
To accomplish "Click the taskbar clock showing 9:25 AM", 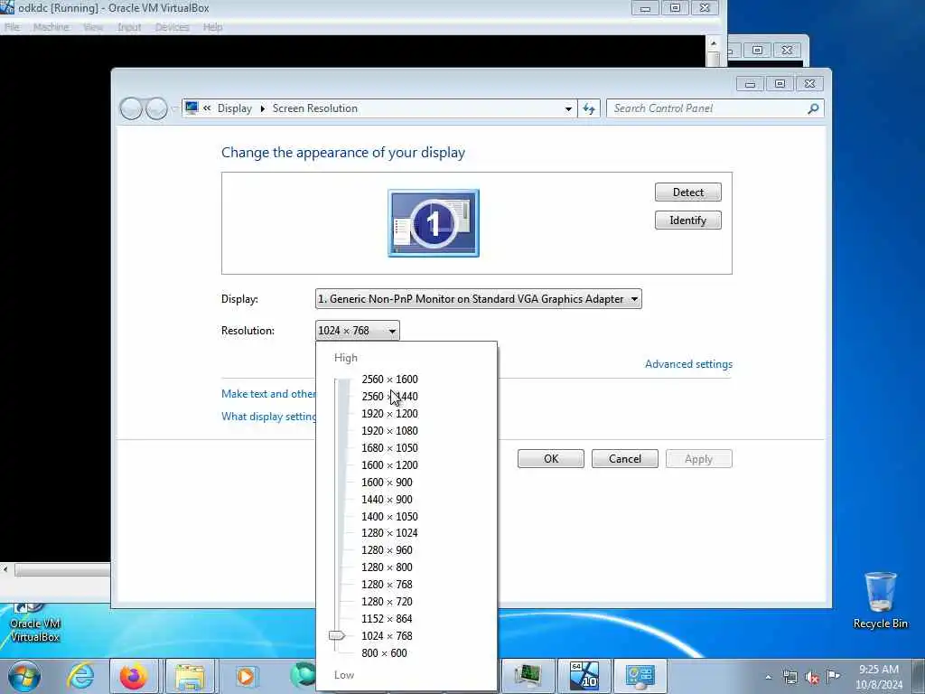I will 878,676.
